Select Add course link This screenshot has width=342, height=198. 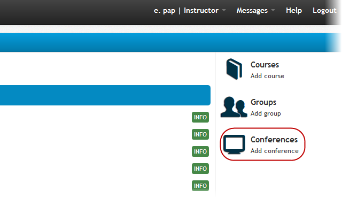click(267, 76)
